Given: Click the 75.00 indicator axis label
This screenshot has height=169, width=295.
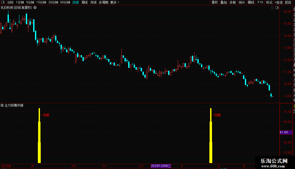Looking at the screenshot, I should pos(287,112).
